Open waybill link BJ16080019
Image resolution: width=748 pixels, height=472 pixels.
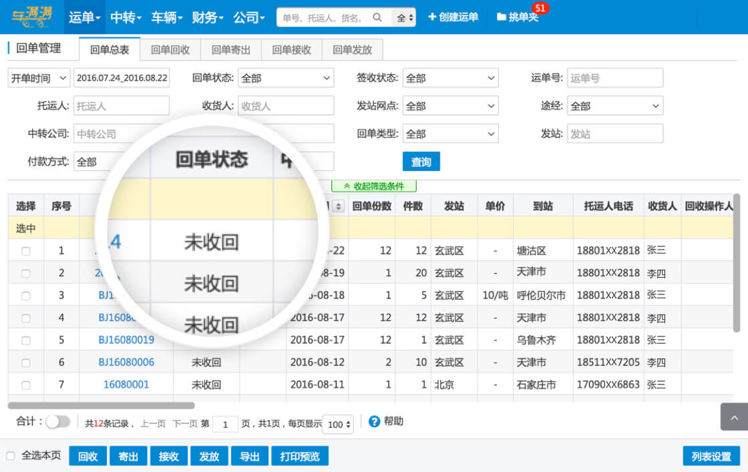pyautogui.click(x=126, y=340)
